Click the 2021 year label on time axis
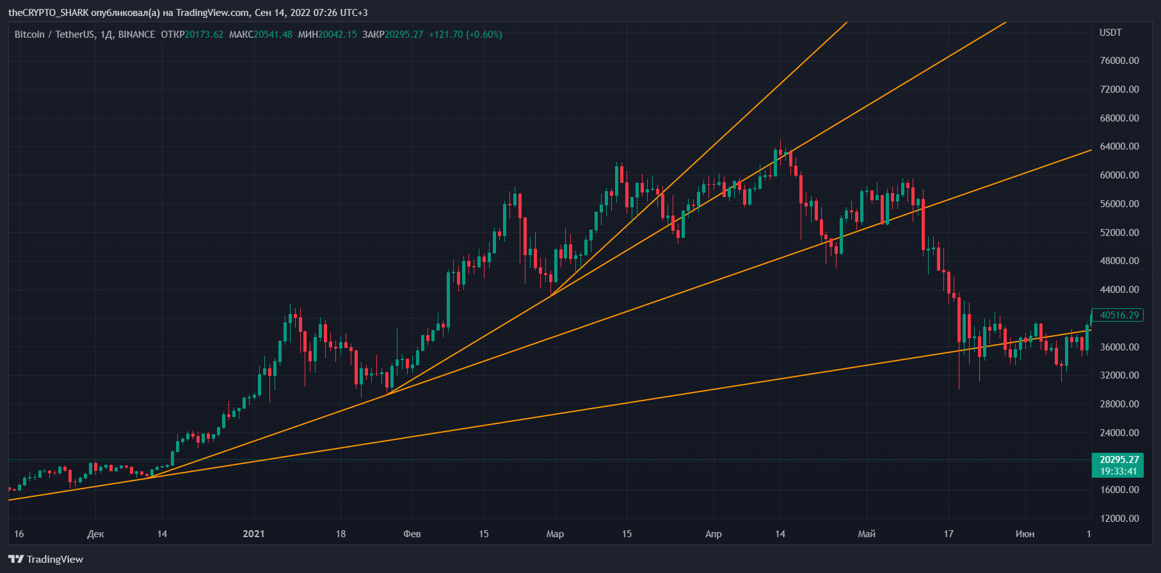This screenshot has height=573, width=1161. (x=254, y=534)
